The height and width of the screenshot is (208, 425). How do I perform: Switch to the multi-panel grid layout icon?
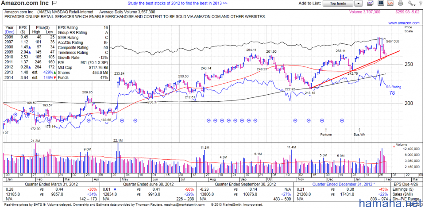[380, 3]
